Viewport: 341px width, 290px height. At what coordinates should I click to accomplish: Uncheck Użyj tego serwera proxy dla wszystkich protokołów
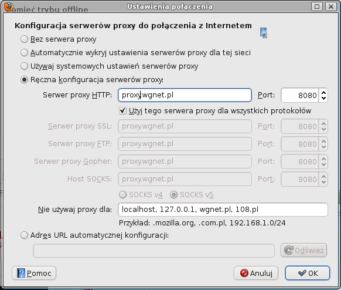point(122,111)
